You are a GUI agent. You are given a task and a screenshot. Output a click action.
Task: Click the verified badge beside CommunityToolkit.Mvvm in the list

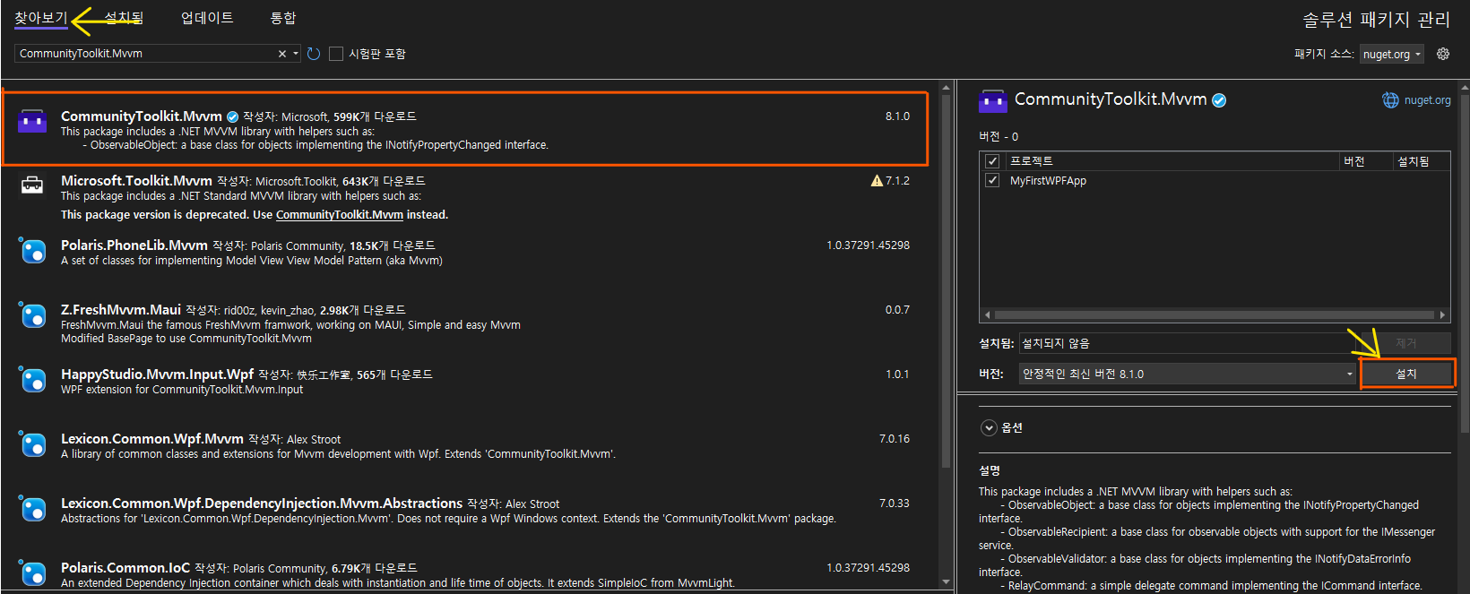click(232, 116)
